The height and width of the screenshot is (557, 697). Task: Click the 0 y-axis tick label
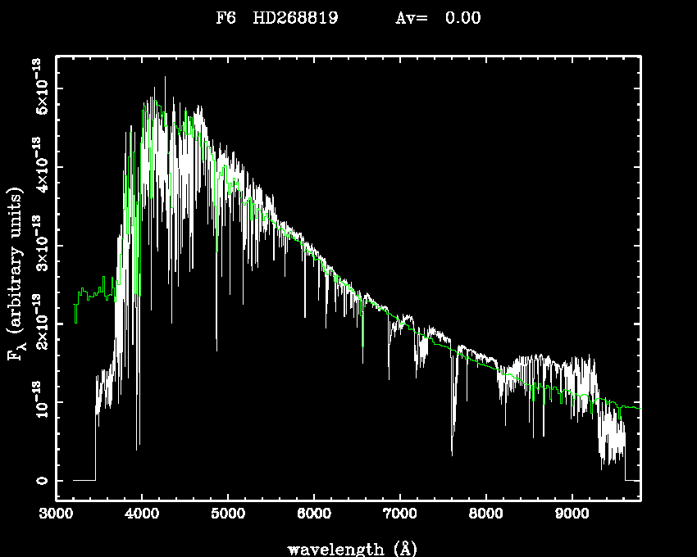(40, 481)
